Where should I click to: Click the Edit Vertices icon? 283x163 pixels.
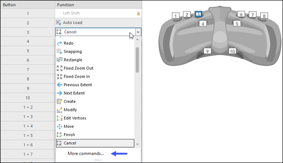point(59,118)
